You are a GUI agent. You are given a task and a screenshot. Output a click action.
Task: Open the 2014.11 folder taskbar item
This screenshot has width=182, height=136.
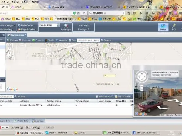[88, 133]
